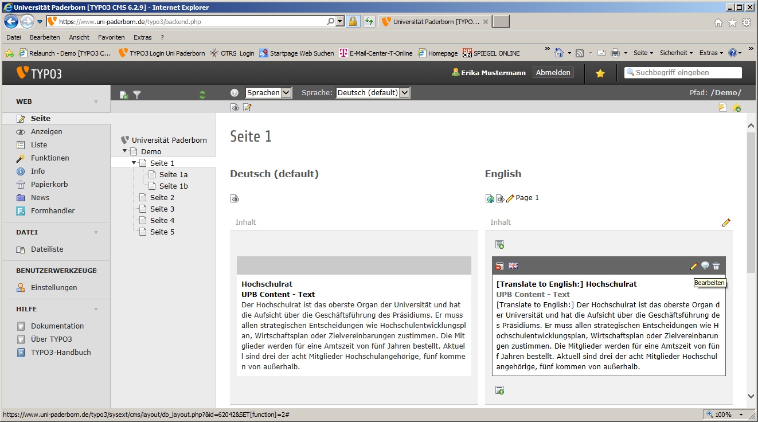The image size is (758, 422).
Task: Open bookmarks via yellow star in TYPO3 top bar
Action: click(x=600, y=73)
